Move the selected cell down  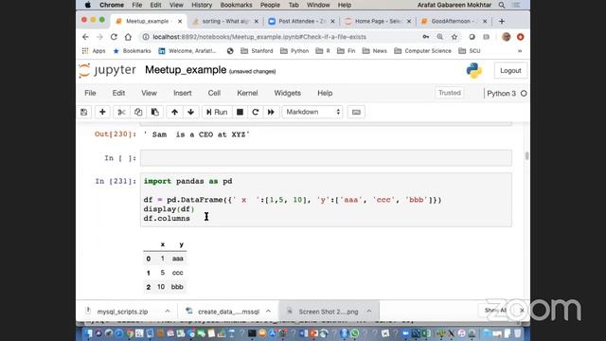click(x=190, y=112)
